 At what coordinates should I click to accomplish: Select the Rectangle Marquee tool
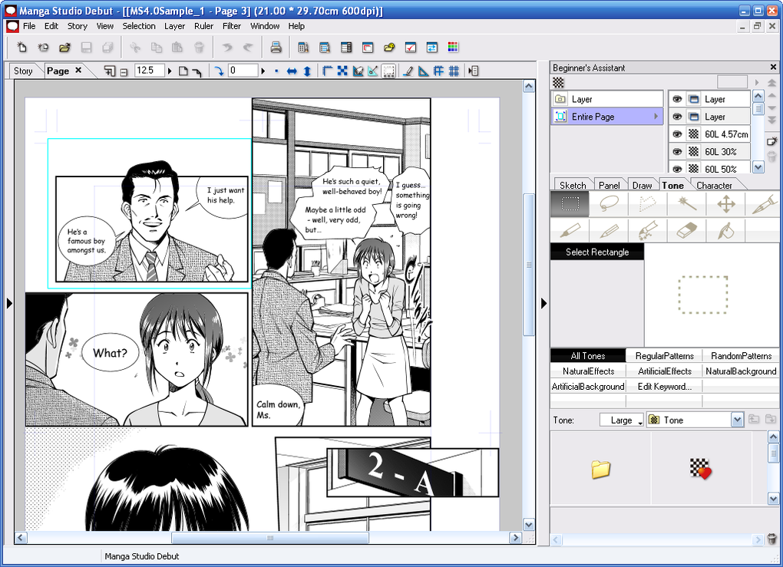click(x=570, y=204)
